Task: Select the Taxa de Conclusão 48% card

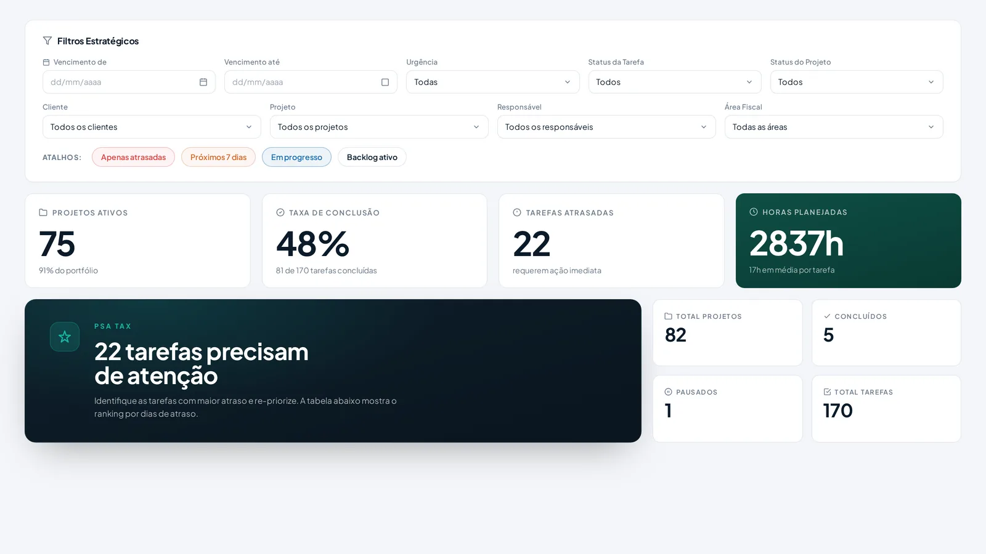Action: coord(375,241)
